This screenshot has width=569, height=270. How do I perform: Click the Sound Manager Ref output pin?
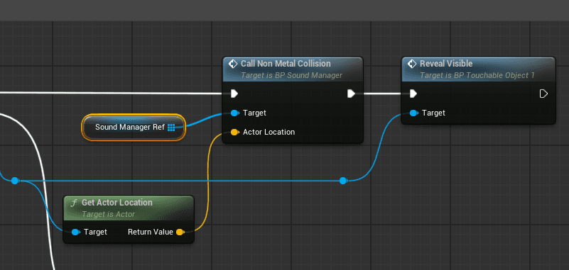click(x=171, y=128)
